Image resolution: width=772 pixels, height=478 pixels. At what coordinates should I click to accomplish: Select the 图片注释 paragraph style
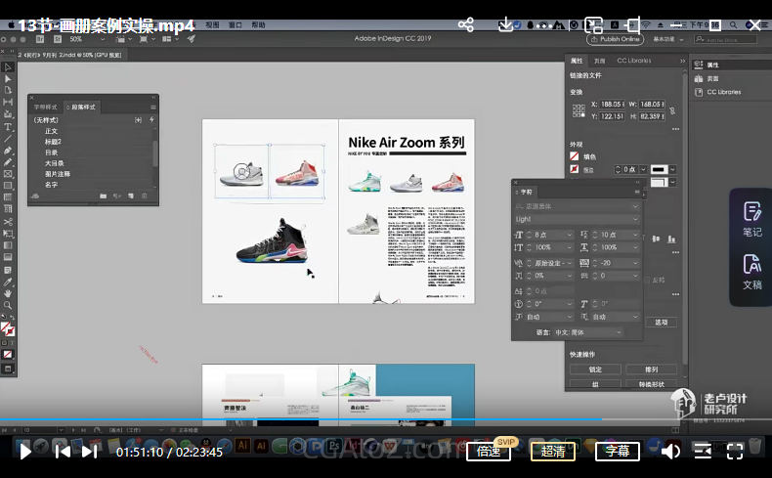(58, 173)
